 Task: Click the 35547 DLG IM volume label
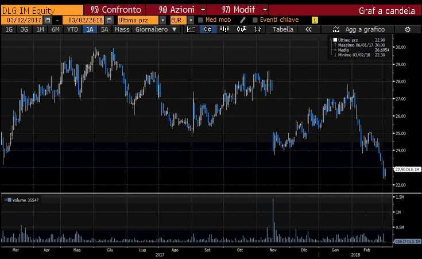(x=407, y=242)
